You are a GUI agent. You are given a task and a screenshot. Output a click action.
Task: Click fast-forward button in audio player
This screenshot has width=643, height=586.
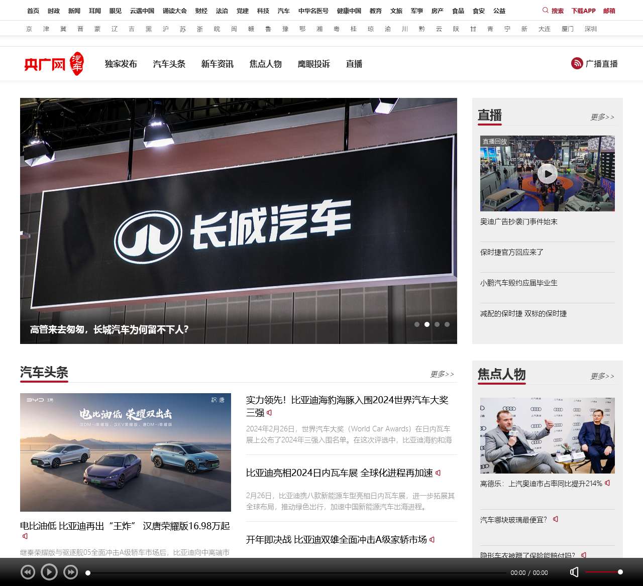71,572
